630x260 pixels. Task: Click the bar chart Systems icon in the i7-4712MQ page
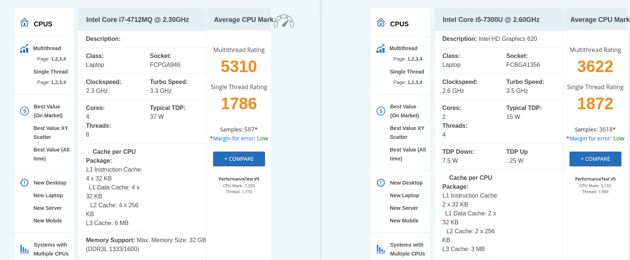pyautogui.click(x=25, y=248)
